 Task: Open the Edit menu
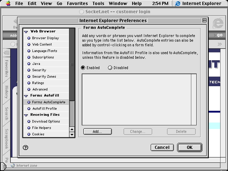[x=32, y=3]
